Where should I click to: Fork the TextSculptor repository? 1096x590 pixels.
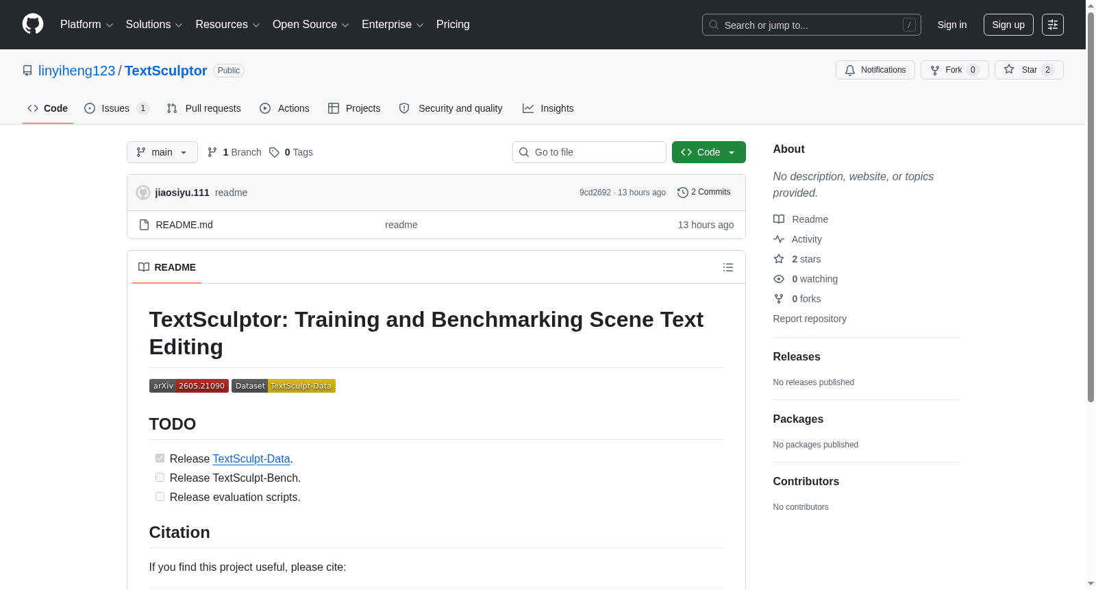955,70
